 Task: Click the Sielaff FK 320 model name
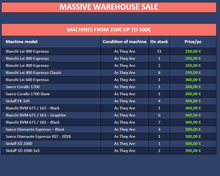pos(17,101)
